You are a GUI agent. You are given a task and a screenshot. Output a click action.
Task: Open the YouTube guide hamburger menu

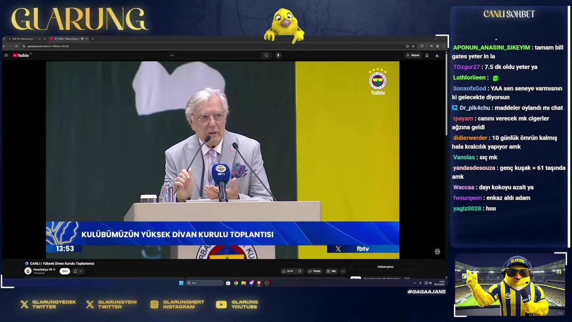(6, 55)
